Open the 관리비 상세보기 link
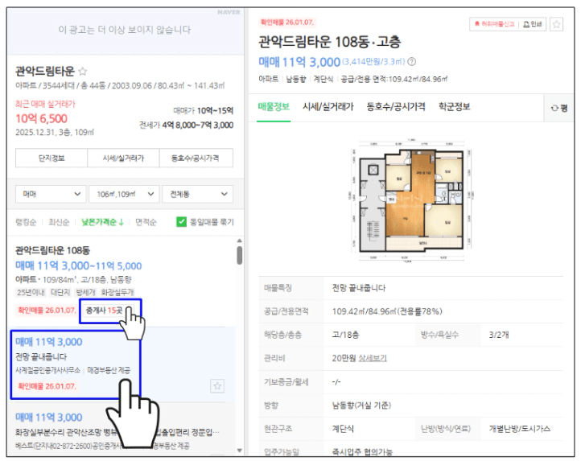The image size is (581, 461). click(x=373, y=358)
